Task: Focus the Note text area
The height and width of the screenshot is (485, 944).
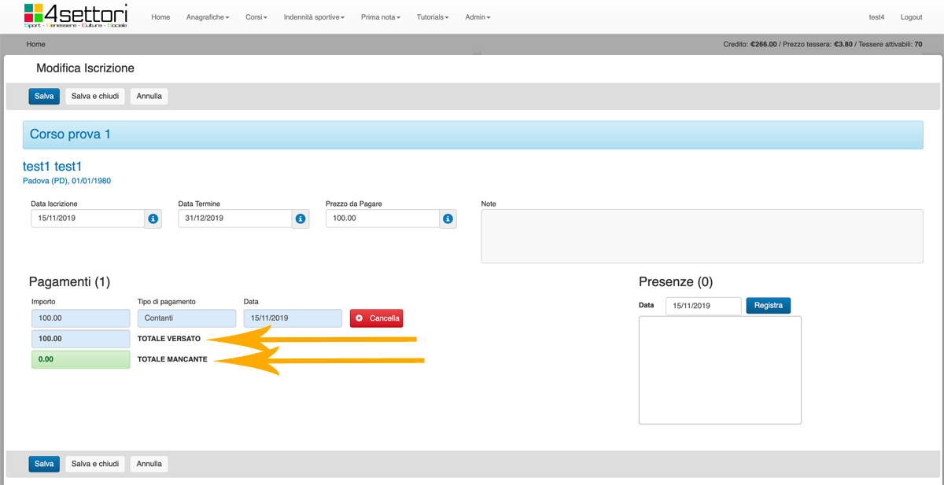Action: click(702, 236)
